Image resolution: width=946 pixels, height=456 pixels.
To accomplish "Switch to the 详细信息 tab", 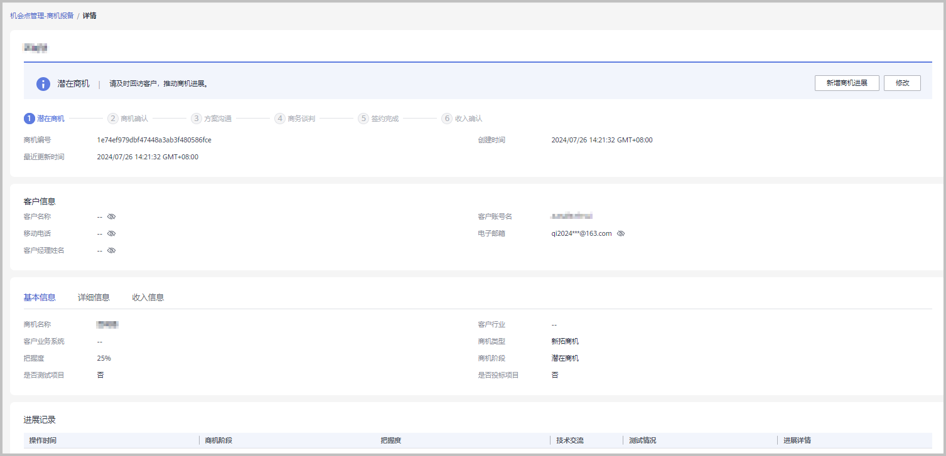I will [x=94, y=297].
